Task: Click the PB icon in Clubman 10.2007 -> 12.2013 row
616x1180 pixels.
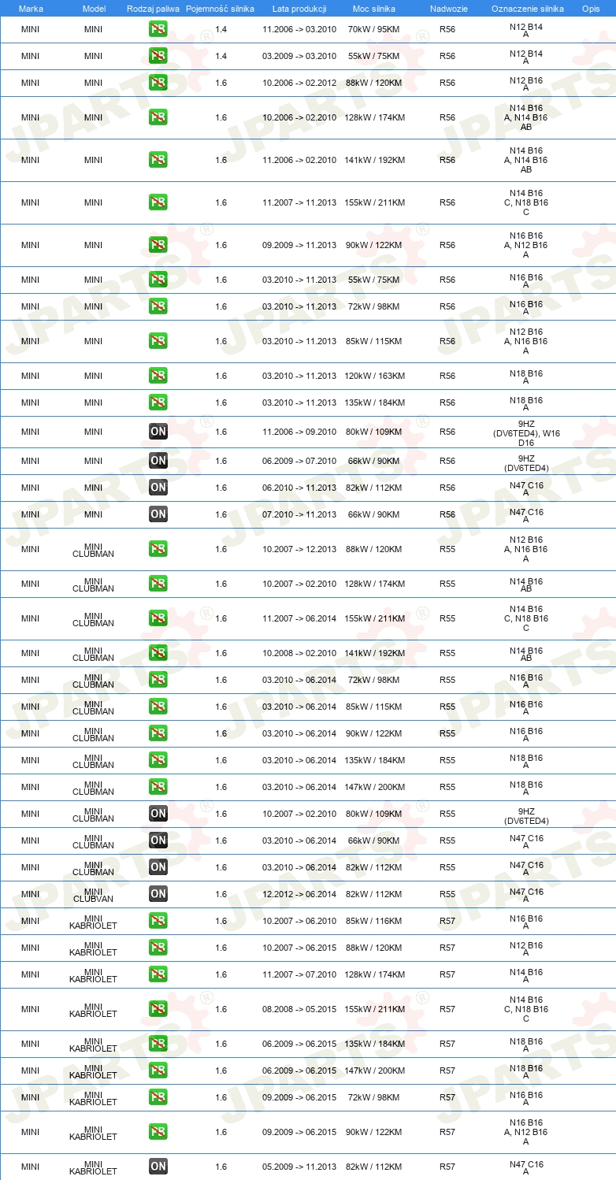Action: pyautogui.click(x=158, y=549)
